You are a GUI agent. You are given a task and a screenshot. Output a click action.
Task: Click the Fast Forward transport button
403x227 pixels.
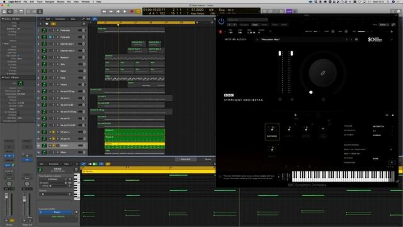tap(111, 11)
